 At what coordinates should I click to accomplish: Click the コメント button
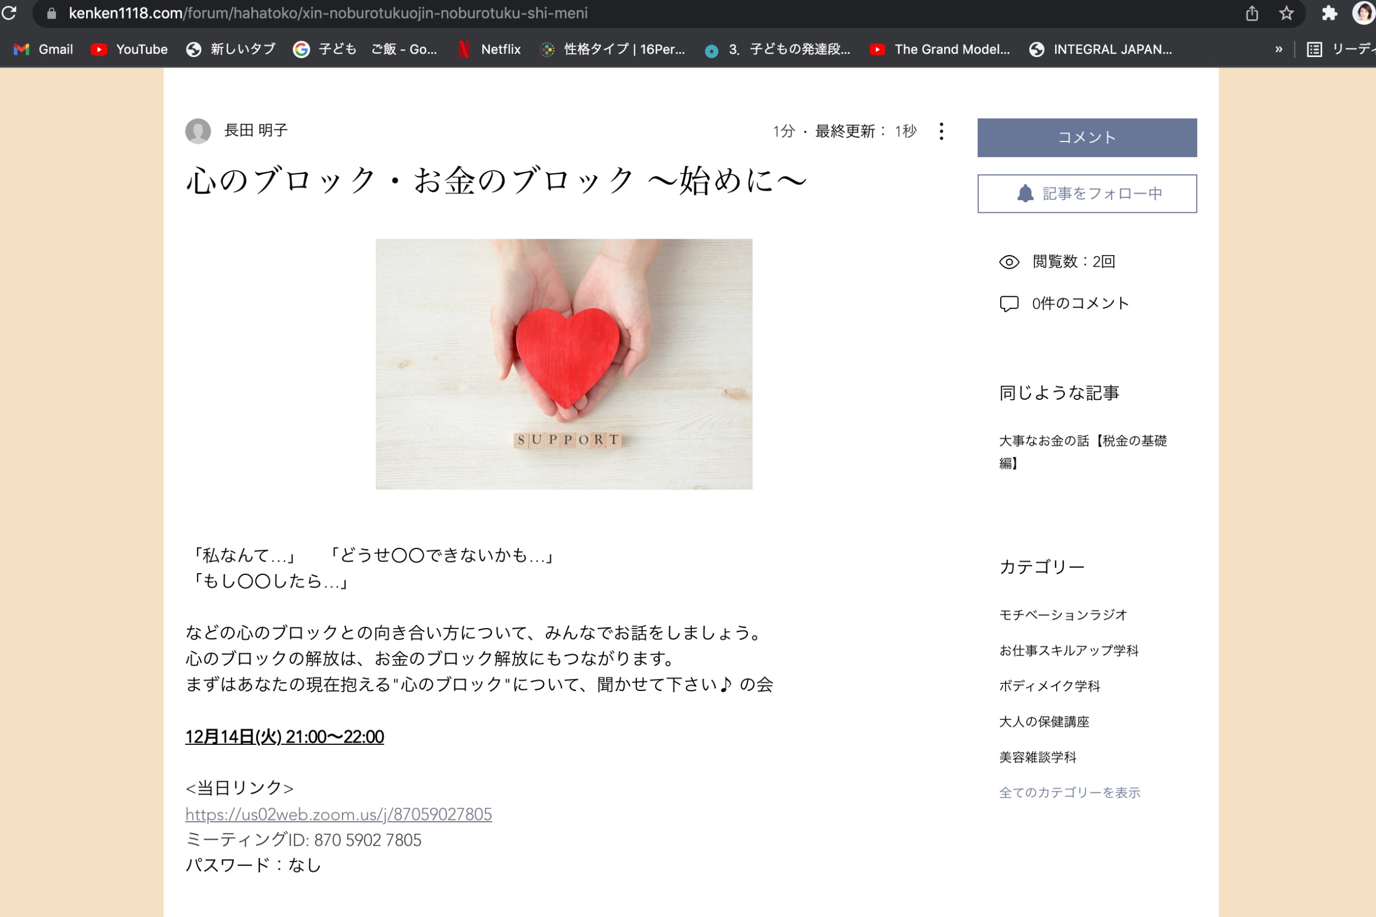(1087, 138)
